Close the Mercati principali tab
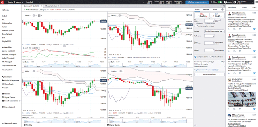Image resolution: width=258 pixels, height=127 pixels. [59, 6]
